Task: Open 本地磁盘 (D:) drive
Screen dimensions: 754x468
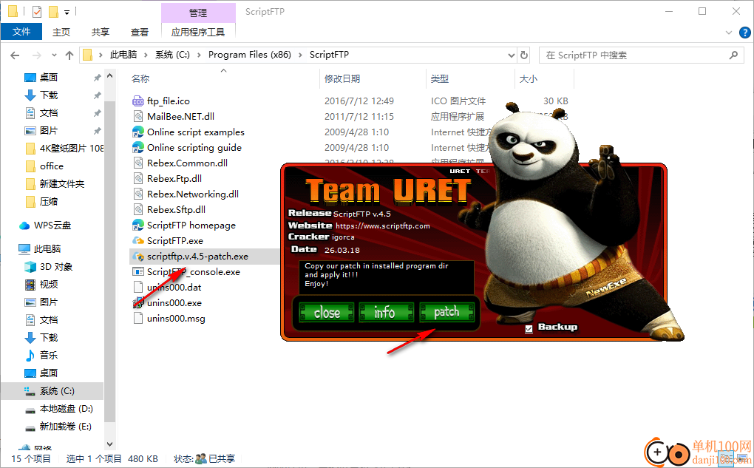Action: coord(66,409)
